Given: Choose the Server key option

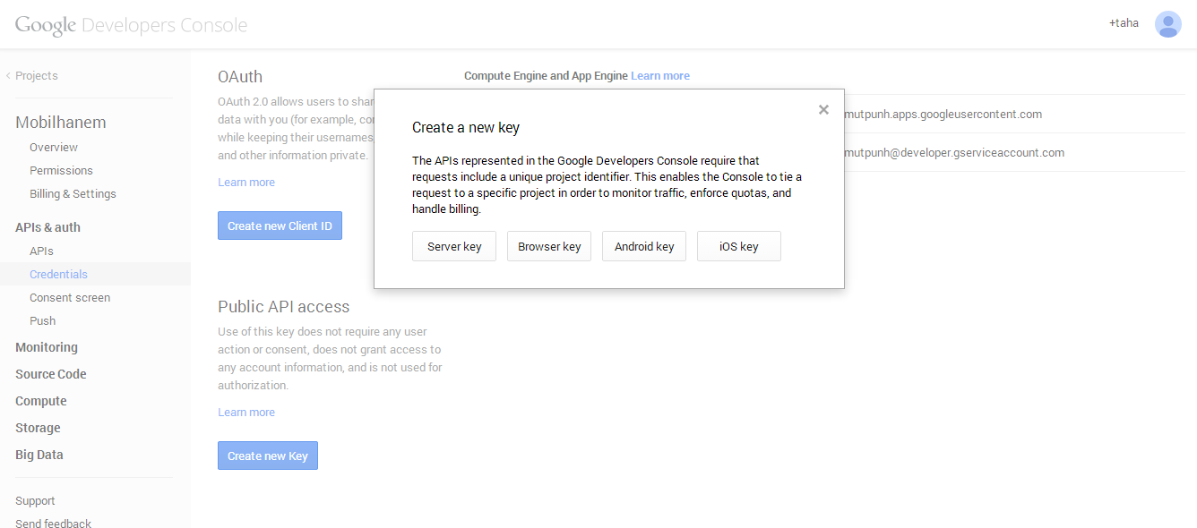Looking at the screenshot, I should point(454,246).
